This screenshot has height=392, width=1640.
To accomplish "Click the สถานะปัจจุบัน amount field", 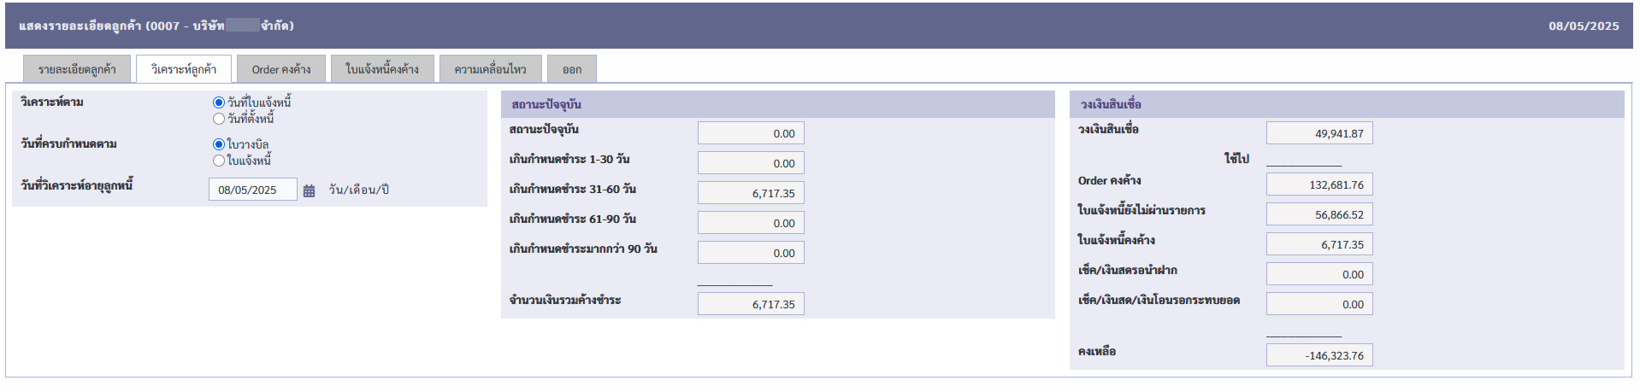I will (x=751, y=133).
